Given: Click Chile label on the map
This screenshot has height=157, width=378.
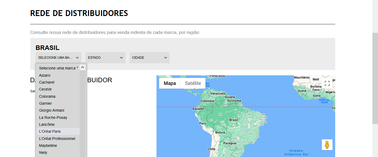Looking at the screenshot, I should click(211, 149).
